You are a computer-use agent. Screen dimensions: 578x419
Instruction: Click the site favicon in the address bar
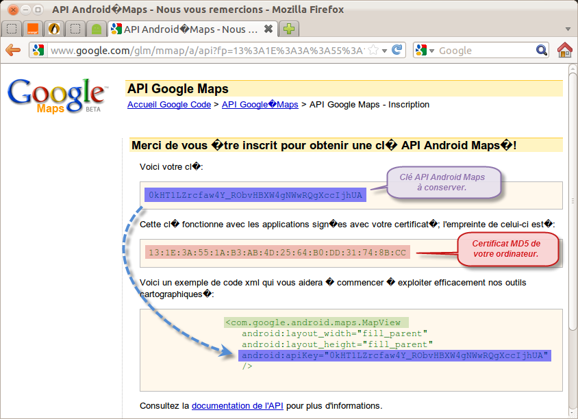click(x=38, y=50)
